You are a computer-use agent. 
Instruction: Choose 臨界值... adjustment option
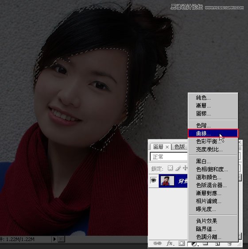pyautogui.click(x=213, y=229)
